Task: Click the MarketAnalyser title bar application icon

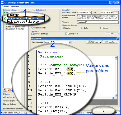Action: (x=2, y=3)
